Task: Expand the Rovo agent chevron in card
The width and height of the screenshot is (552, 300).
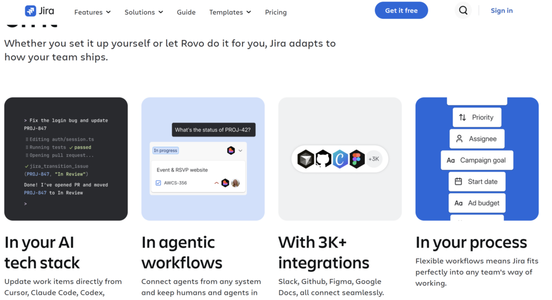Action: click(x=240, y=151)
